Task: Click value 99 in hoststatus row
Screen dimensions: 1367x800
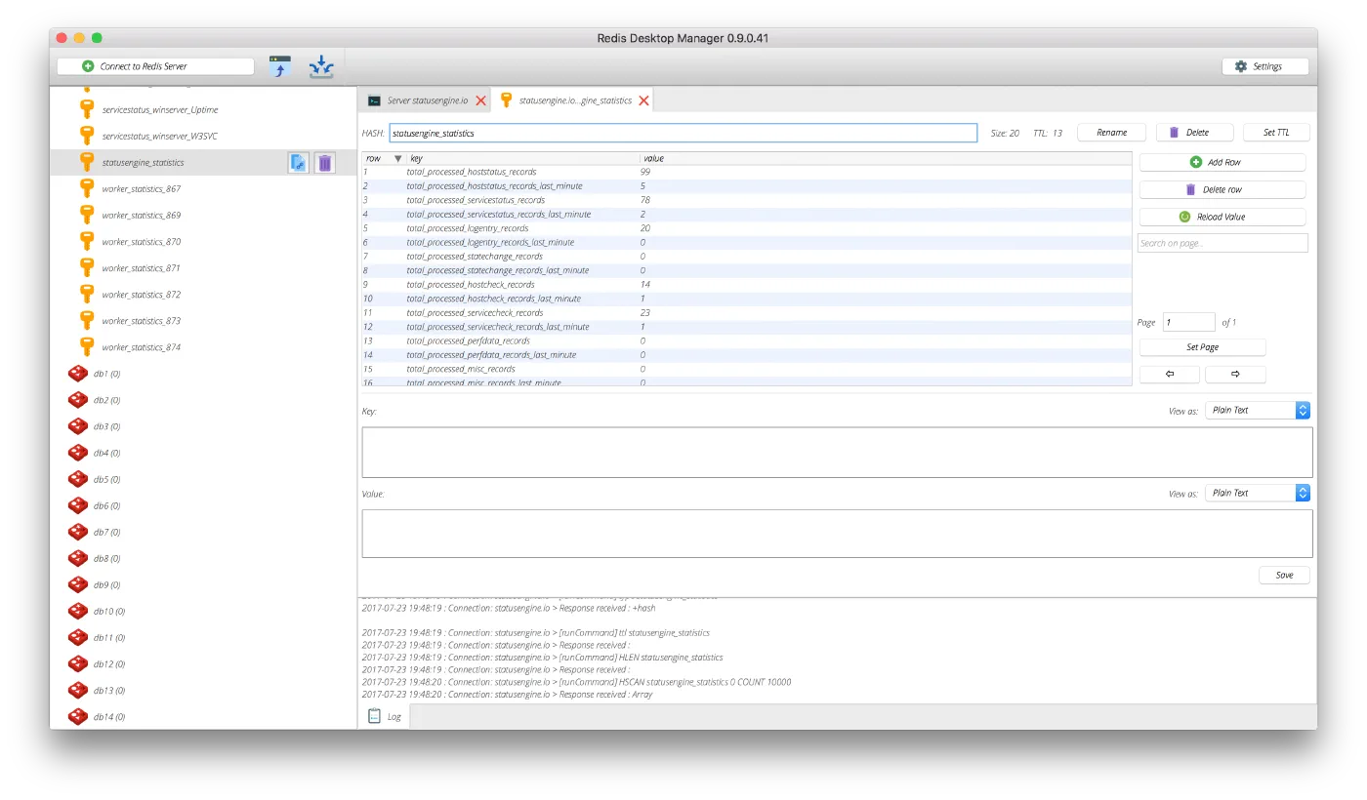Action: click(645, 172)
